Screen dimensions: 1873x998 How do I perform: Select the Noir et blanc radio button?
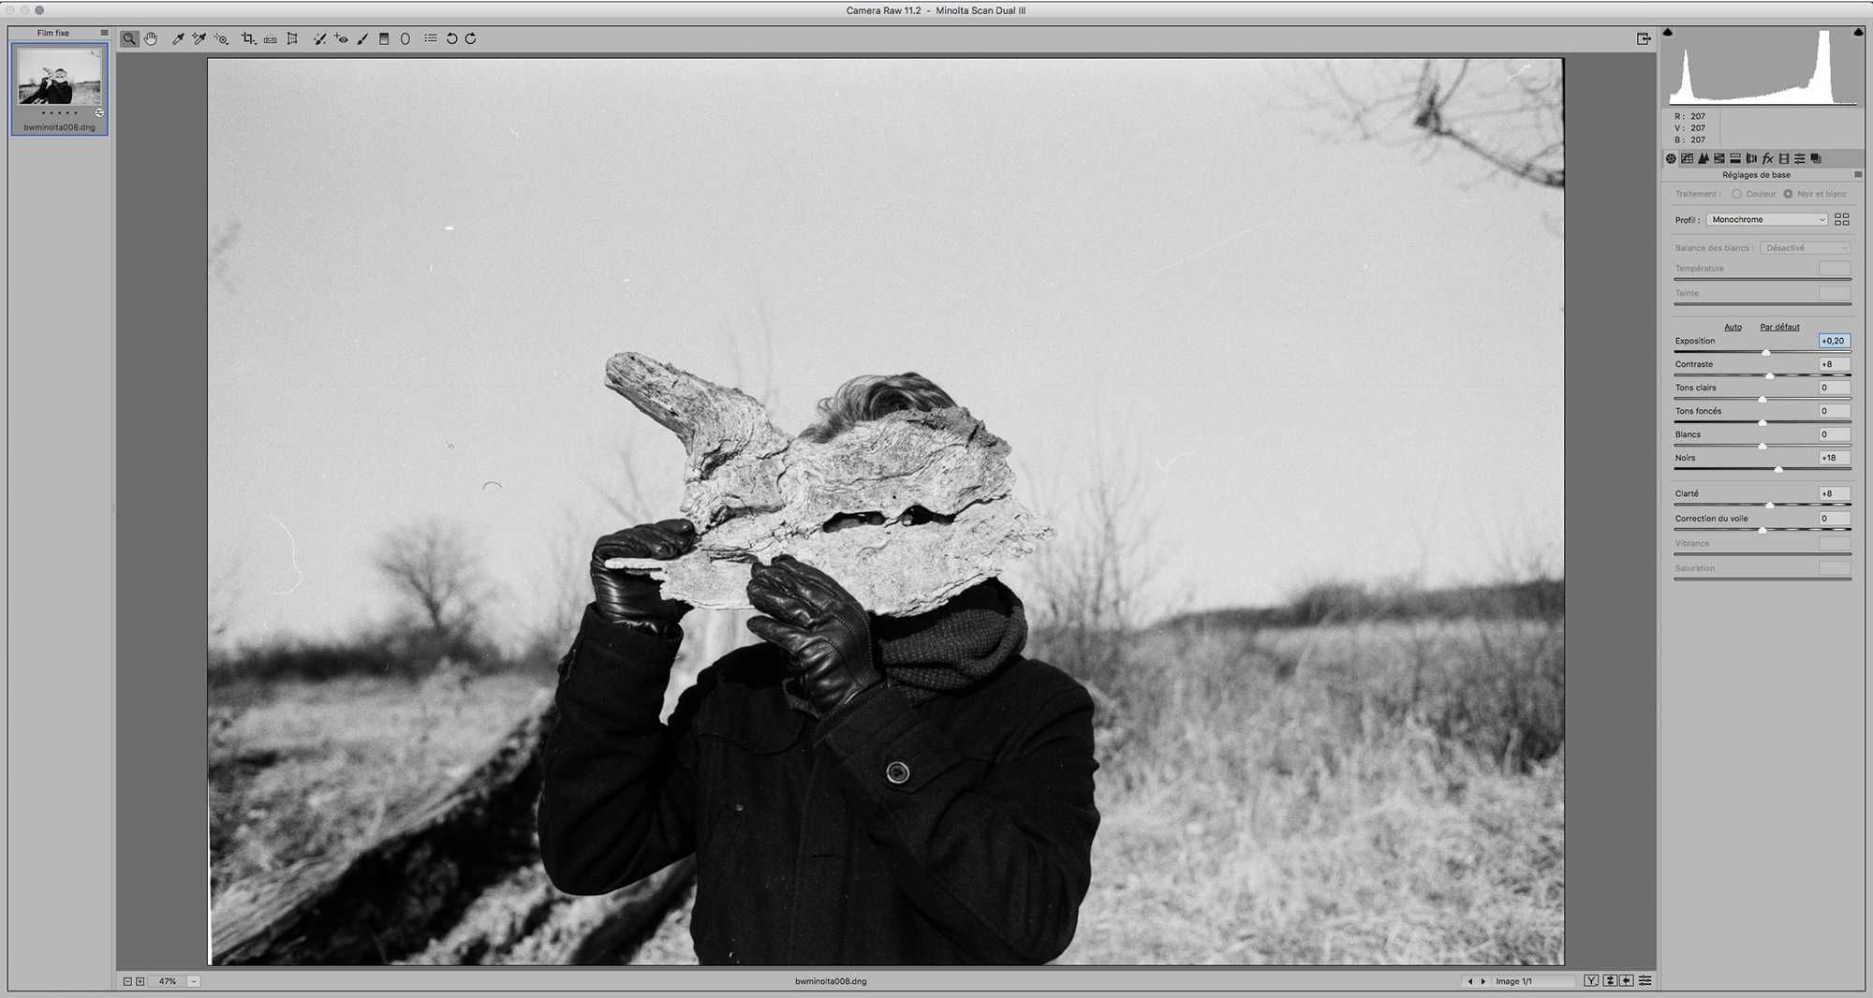1788,194
